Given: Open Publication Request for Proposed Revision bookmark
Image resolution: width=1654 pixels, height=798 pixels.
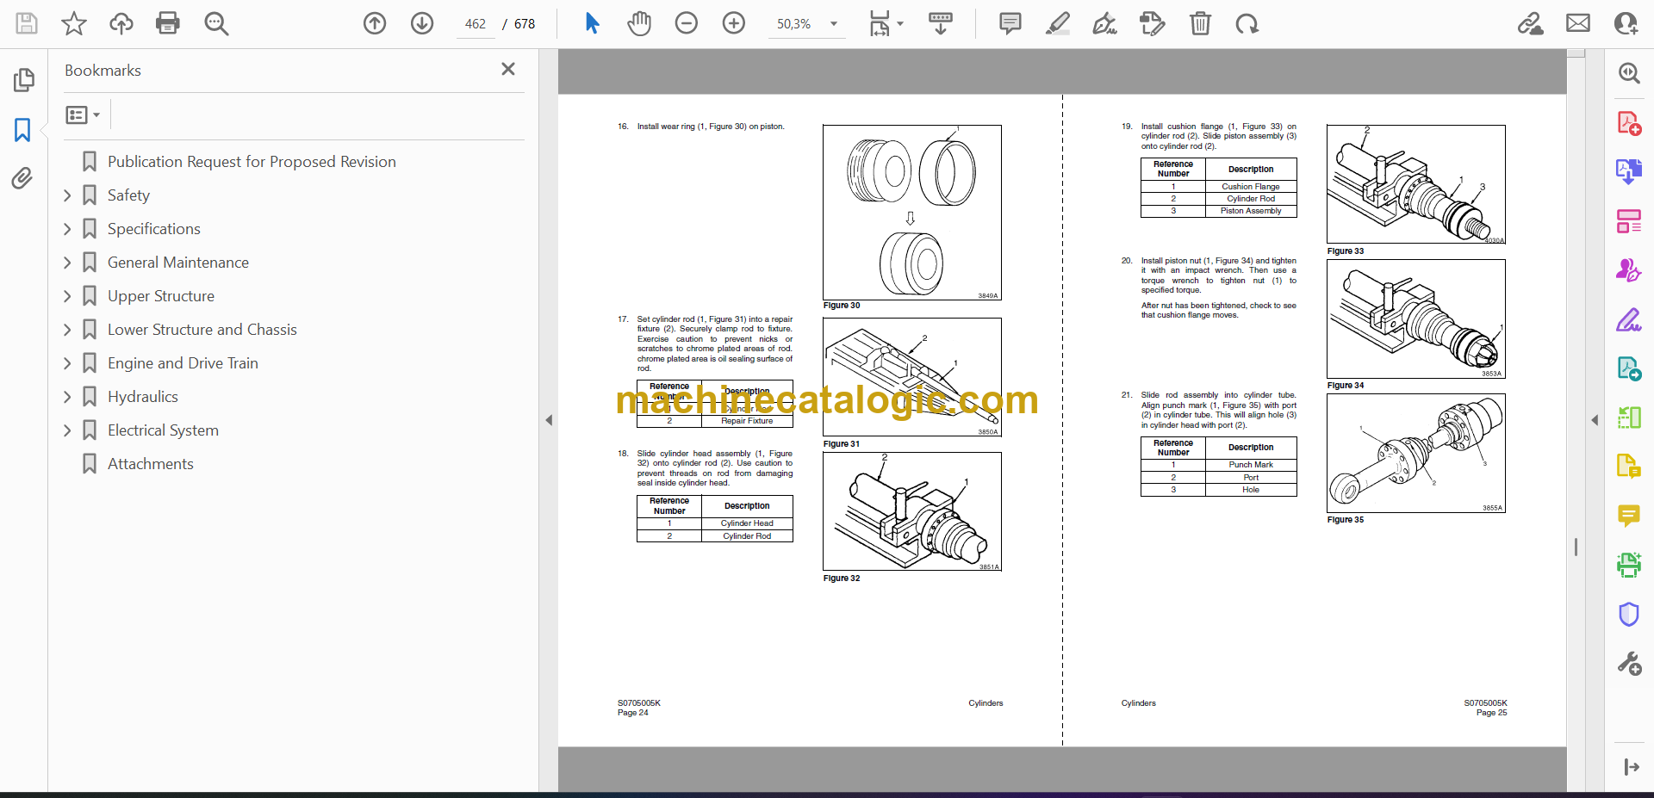Looking at the screenshot, I should point(252,162).
